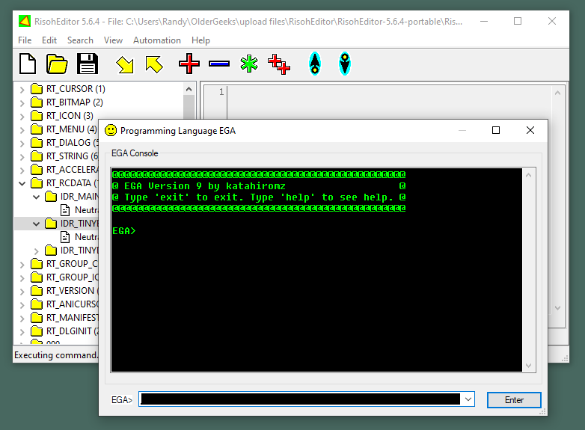
Task: Click the yellow up-left arrow toolbar icon
Action: (153, 64)
